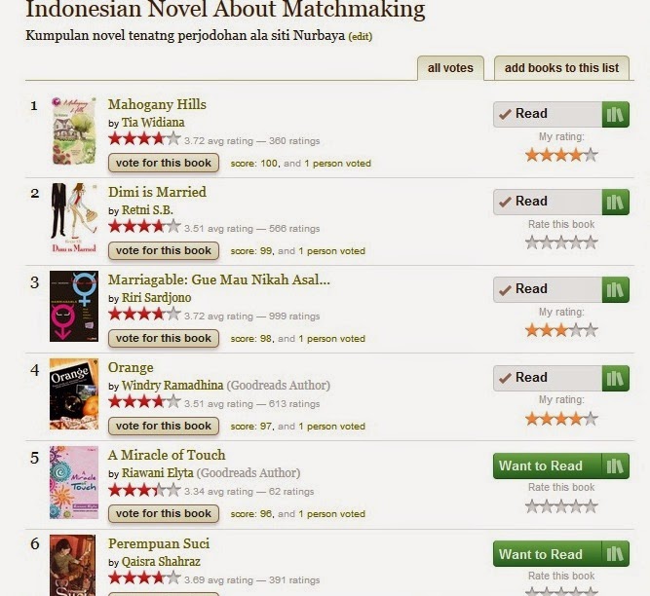Toggle Read status for Mahogany Hills
The width and height of the screenshot is (650, 596).
click(x=548, y=114)
